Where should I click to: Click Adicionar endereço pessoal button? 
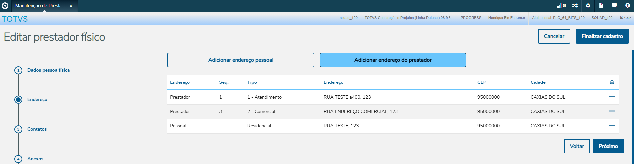(x=241, y=60)
